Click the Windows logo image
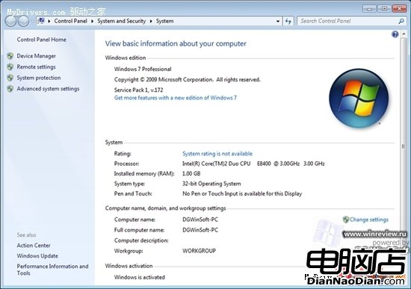 pyautogui.click(x=359, y=99)
